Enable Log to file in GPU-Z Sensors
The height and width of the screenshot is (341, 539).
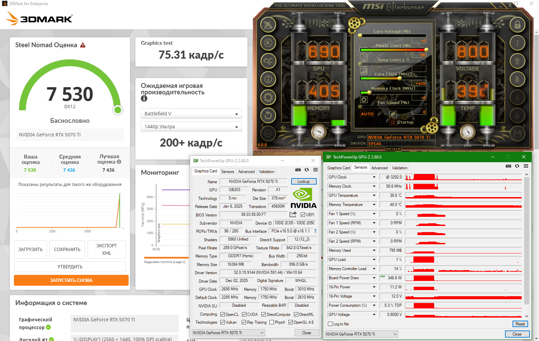click(330, 324)
